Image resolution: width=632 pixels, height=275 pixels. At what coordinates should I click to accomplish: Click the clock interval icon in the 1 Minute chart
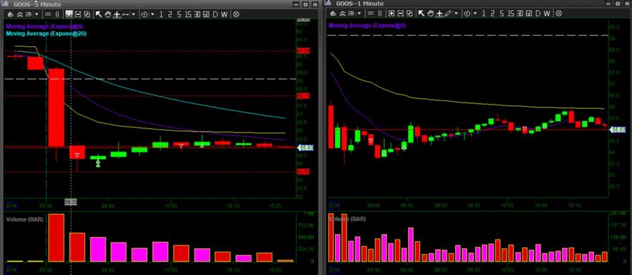point(467,13)
